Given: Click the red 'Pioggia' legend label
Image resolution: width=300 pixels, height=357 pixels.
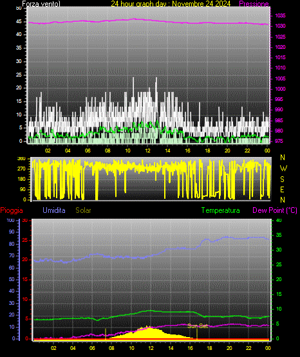Looking at the screenshot, I should (x=12, y=210).
